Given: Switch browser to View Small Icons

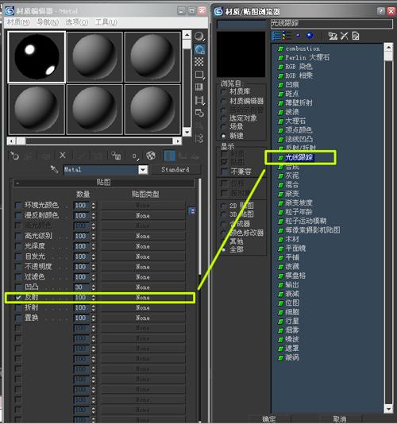Looking at the screenshot, I should tap(299, 36).
